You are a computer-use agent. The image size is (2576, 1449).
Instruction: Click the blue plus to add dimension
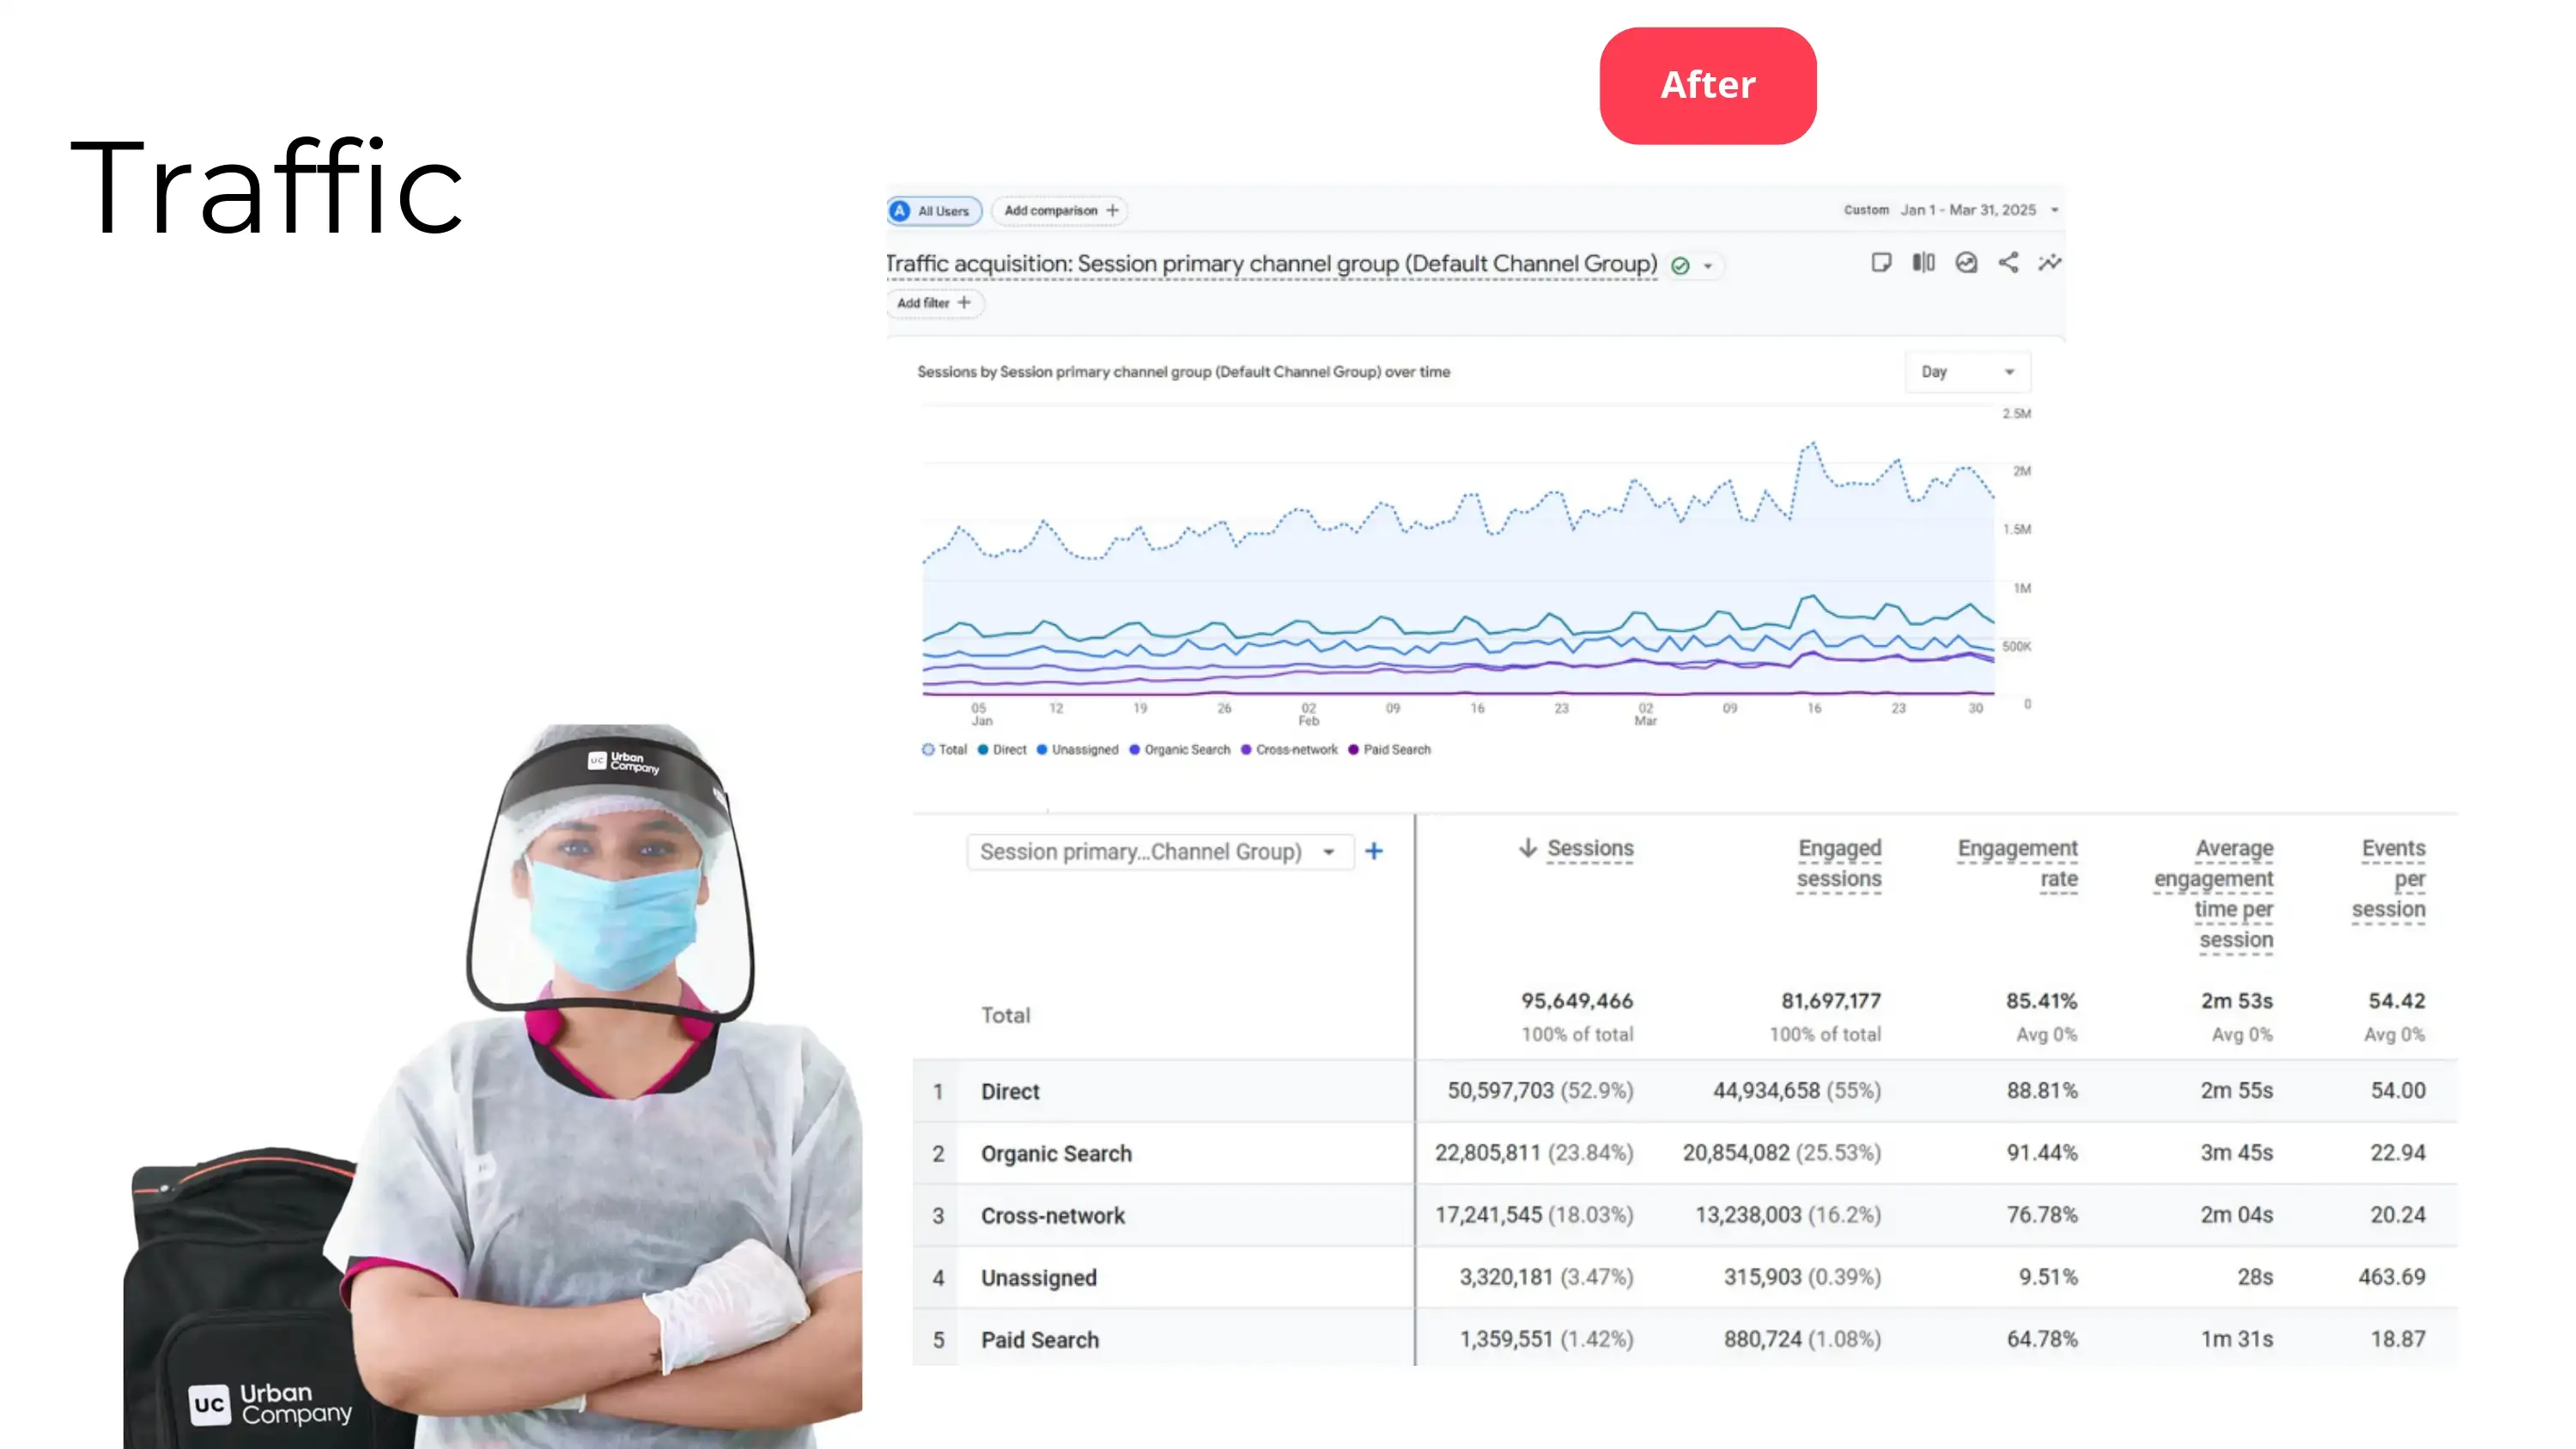point(1374,851)
